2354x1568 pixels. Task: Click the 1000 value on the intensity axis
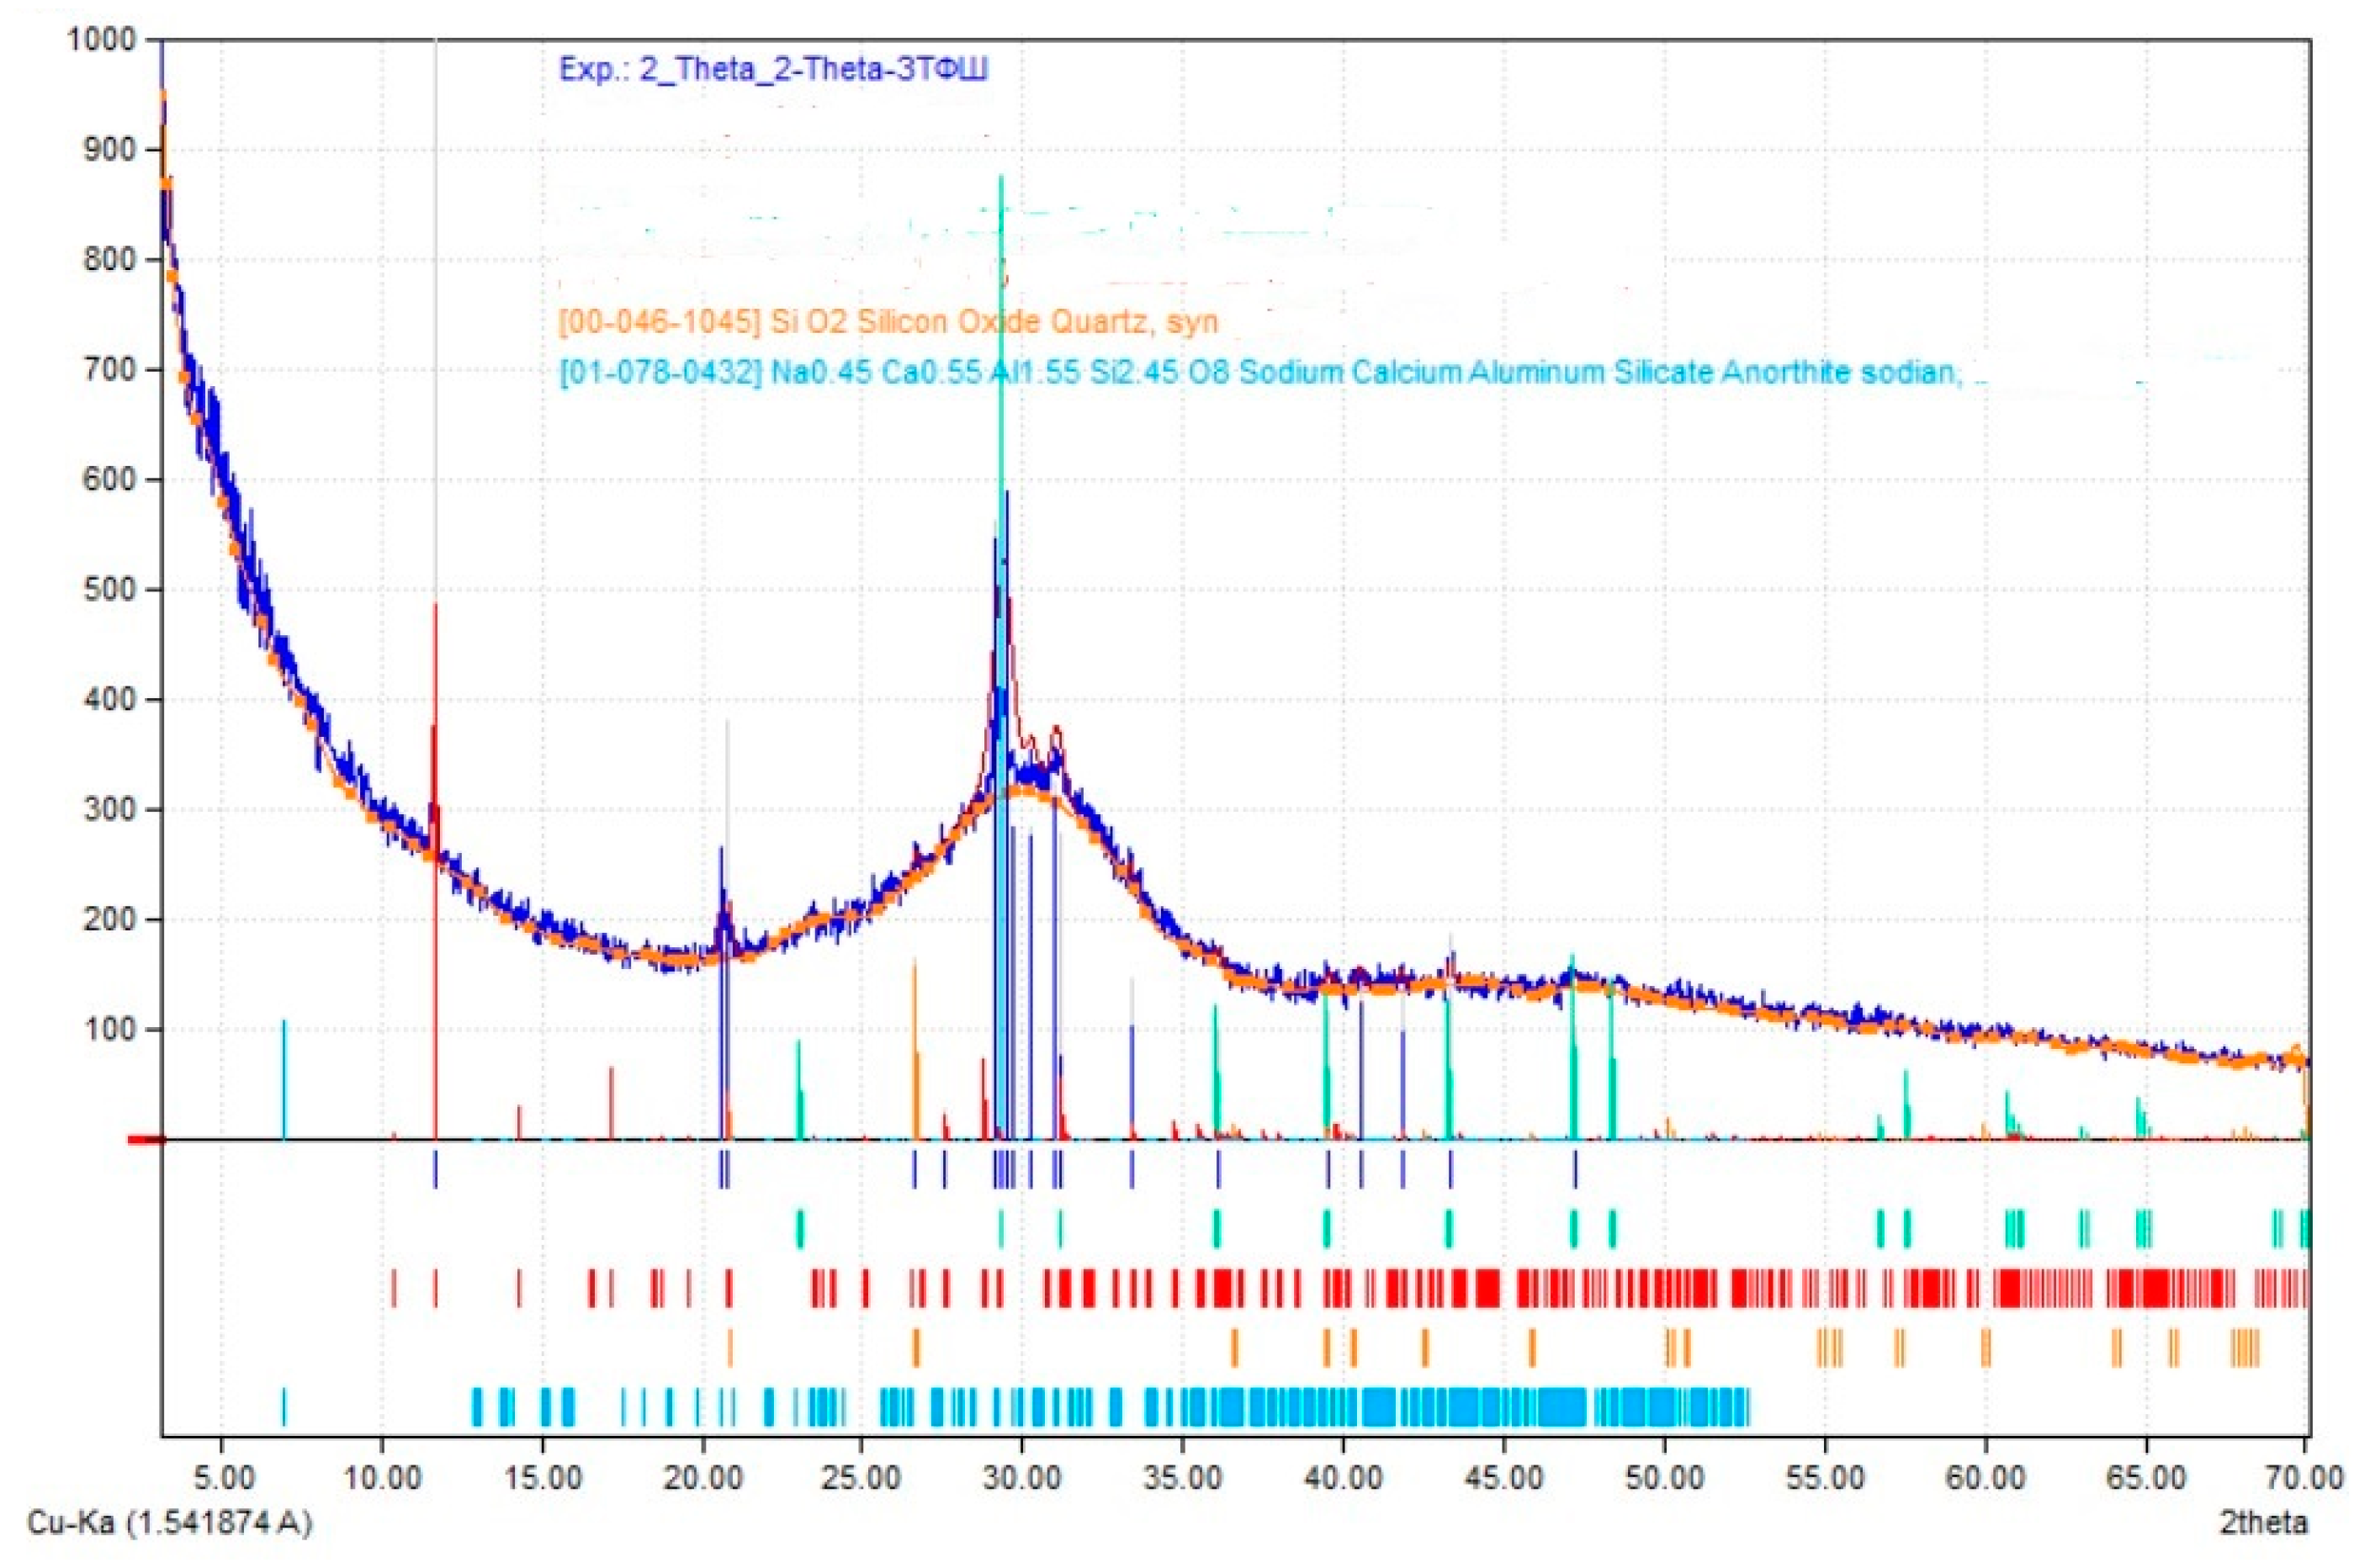point(100,40)
